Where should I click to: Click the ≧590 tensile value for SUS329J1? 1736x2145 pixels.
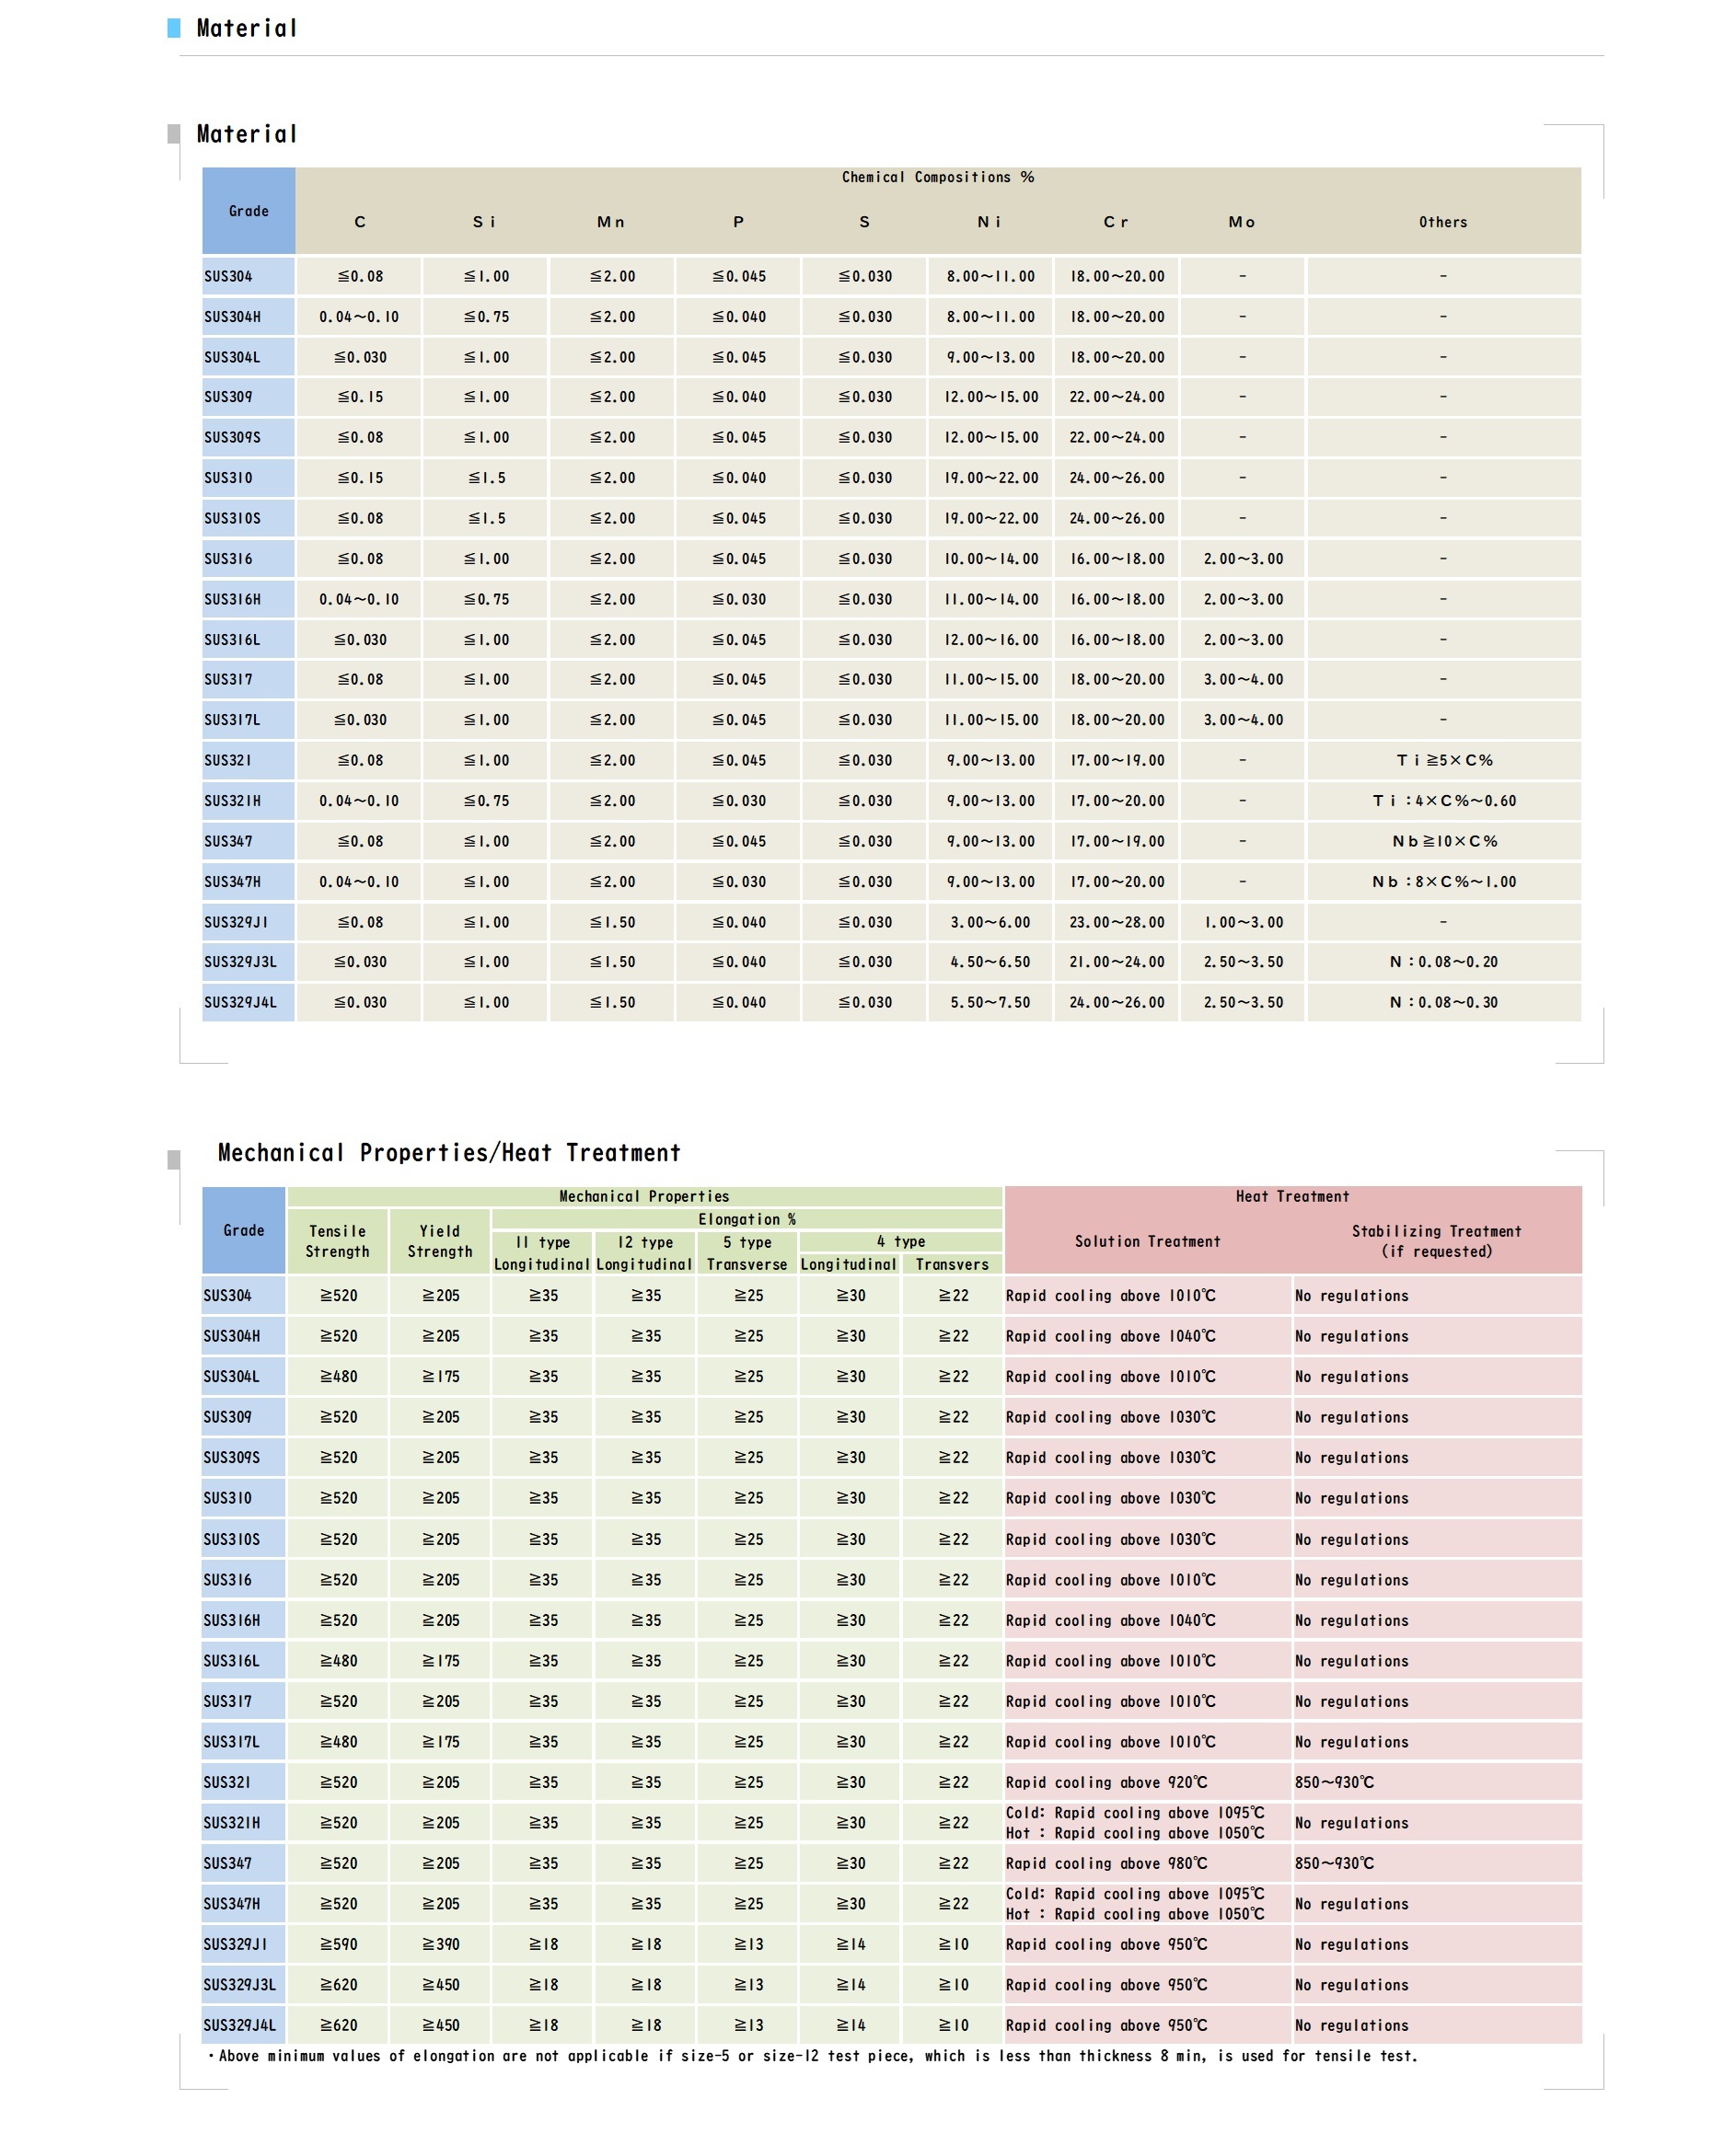tap(338, 1944)
